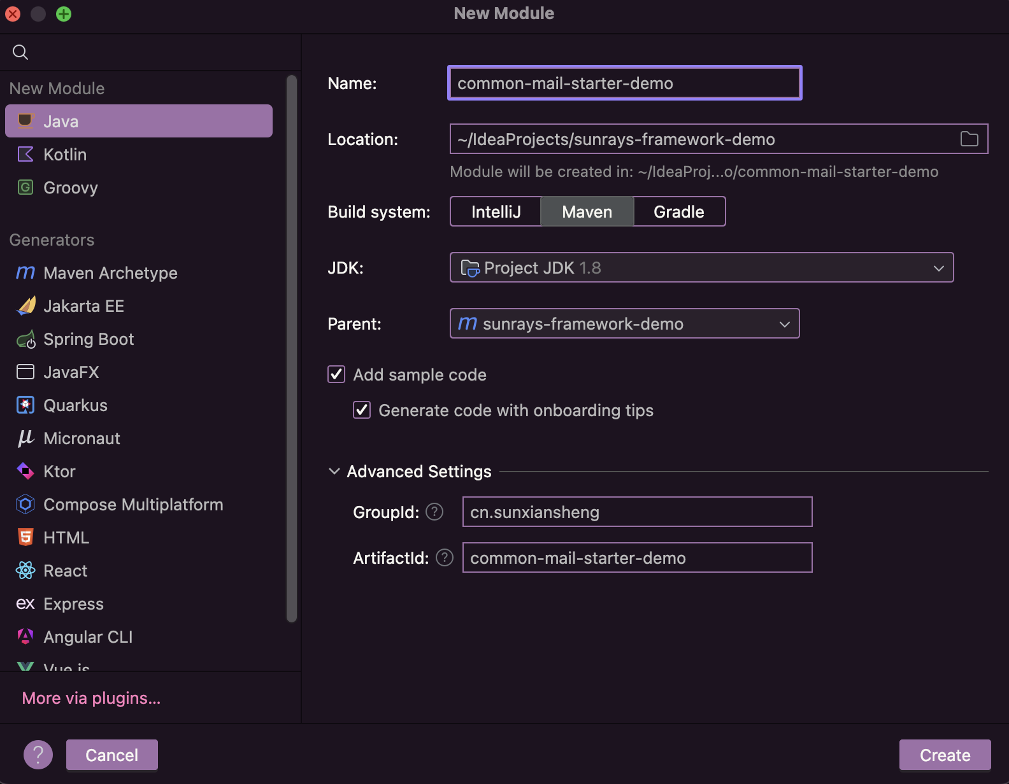Browse location with the folder icon
Screen dimensions: 1009x784
969,139
